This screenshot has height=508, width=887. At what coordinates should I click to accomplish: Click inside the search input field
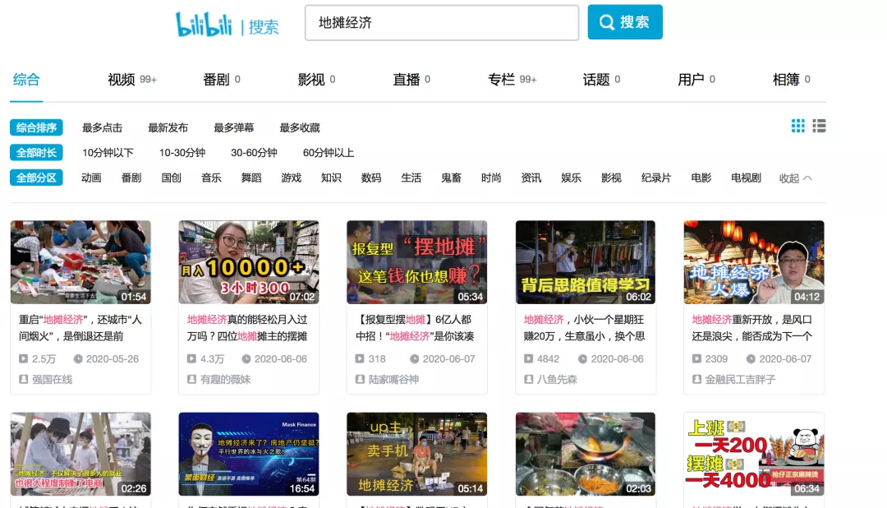click(x=441, y=22)
